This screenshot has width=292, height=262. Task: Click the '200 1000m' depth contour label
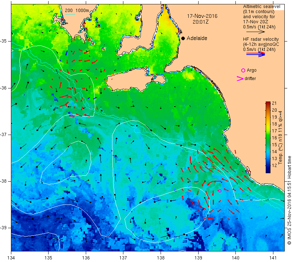coord(77,11)
